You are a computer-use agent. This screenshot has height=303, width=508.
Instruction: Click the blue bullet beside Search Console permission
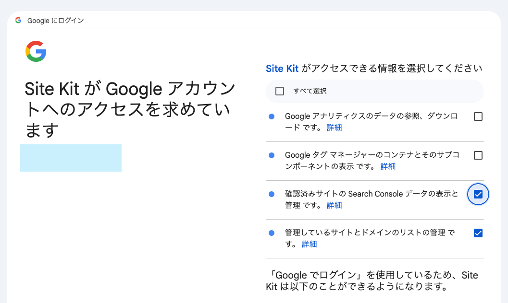pyautogui.click(x=272, y=194)
